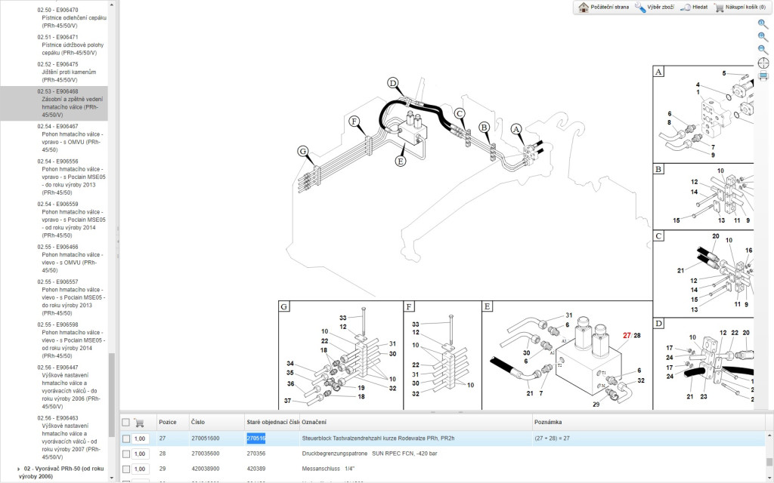Viewport: 774px width, 483px height.
Task: Zoom in on the diagram with plus magnifier
Action: pyautogui.click(x=763, y=36)
